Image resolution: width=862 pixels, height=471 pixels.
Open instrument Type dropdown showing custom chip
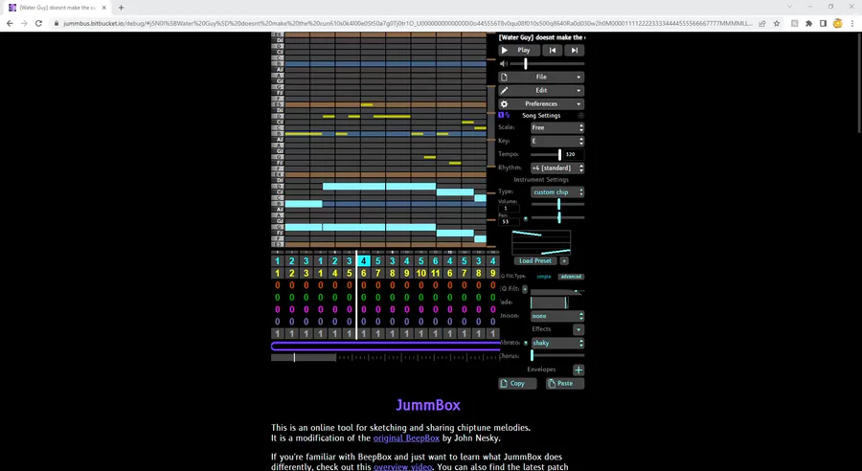(x=556, y=191)
